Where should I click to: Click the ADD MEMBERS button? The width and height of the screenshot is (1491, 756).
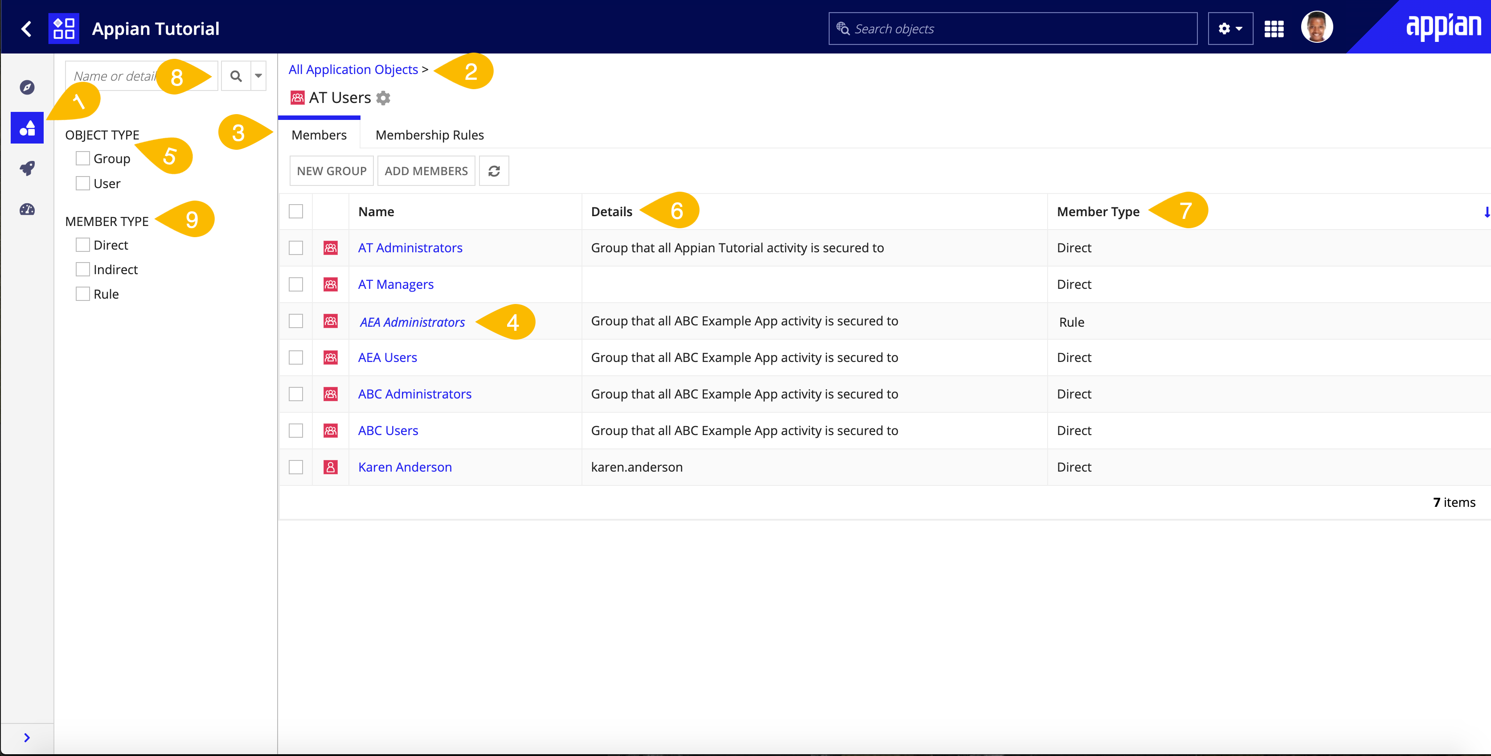[426, 171]
